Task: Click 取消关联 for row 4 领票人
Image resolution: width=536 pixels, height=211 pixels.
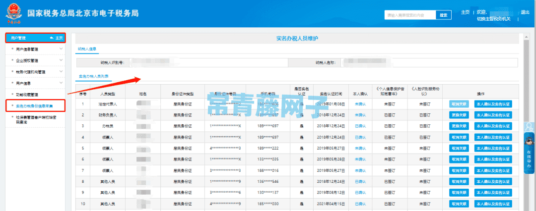Action: pyautogui.click(x=459, y=137)
